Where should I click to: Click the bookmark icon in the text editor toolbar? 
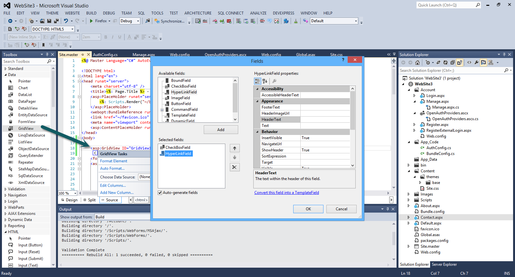click(43, 45)
